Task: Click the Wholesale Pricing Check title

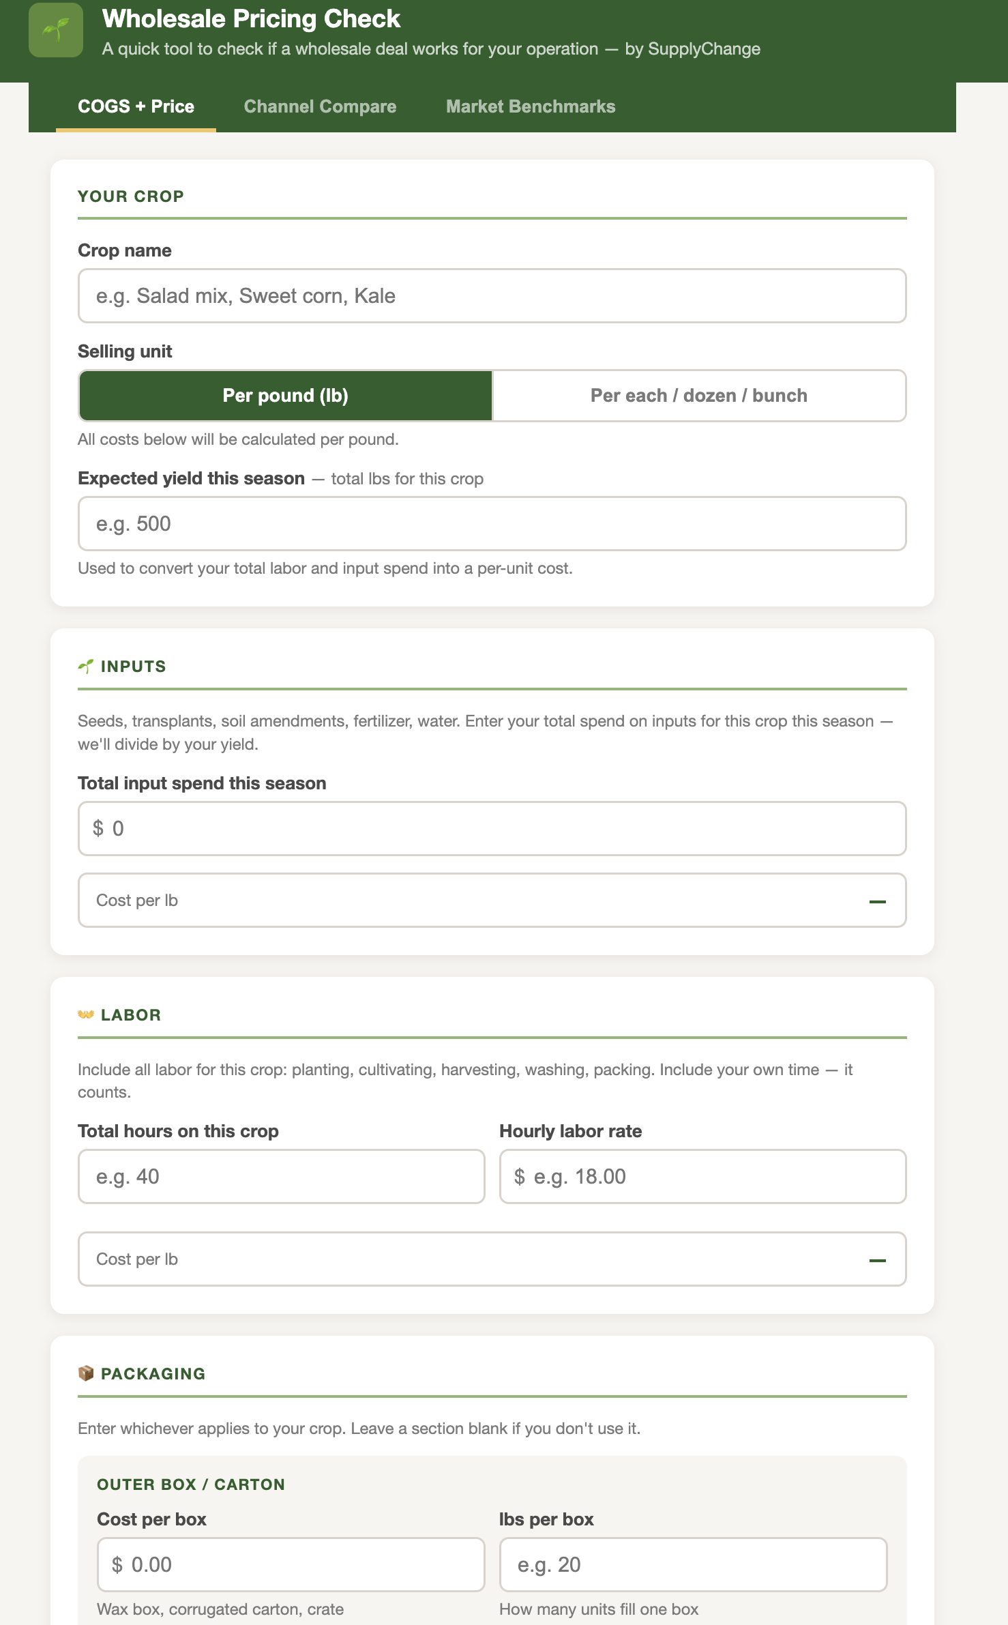Action: pyautogui.click(x=251, y=18)
